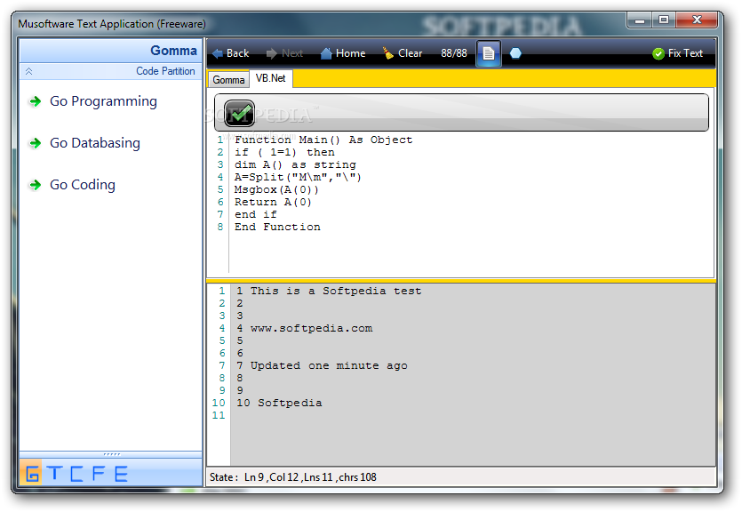Click line number 11 in lower pane
Screen dimensions: 742x512
click(219, 415)
